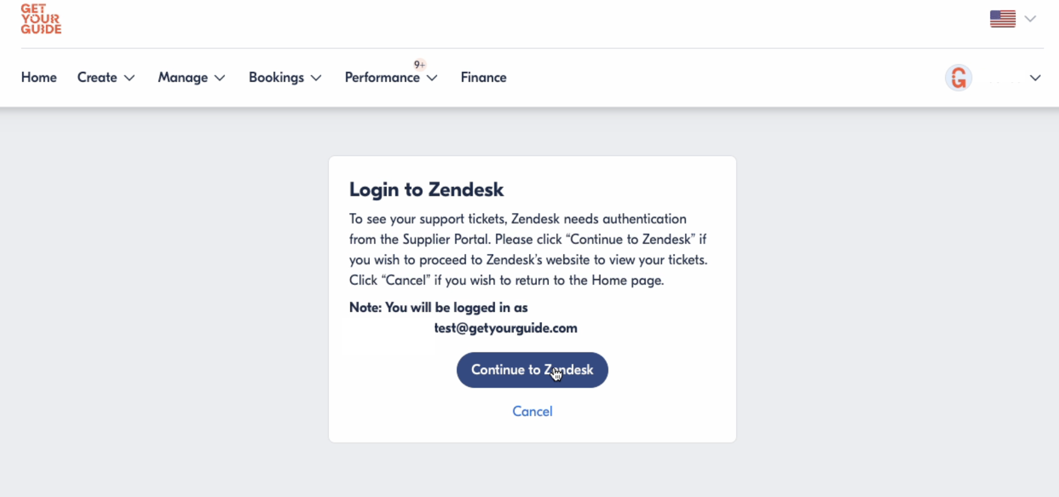
Task: Click the Login to Zendesk heading
Action: pos(426,190)
